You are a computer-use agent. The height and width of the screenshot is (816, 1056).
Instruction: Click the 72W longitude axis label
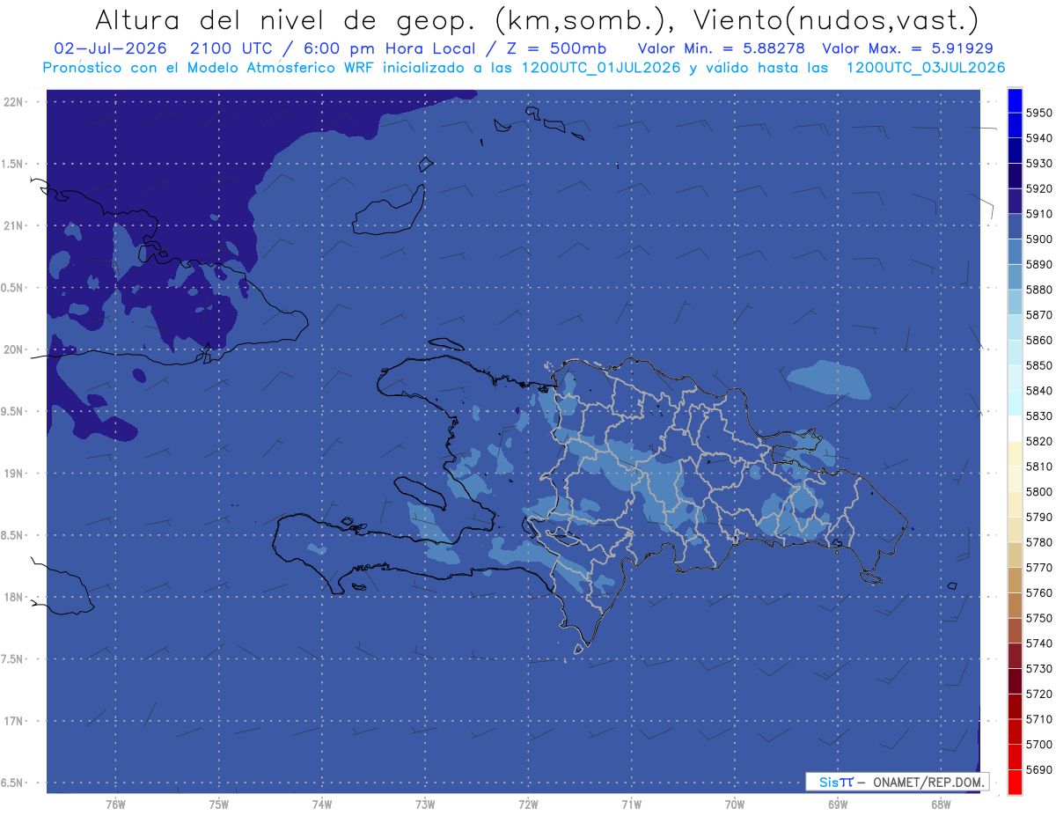[x=528, y=805]
